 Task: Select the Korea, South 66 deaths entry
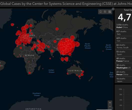124,46
